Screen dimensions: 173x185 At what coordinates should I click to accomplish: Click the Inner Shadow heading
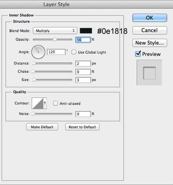[21, 15]
